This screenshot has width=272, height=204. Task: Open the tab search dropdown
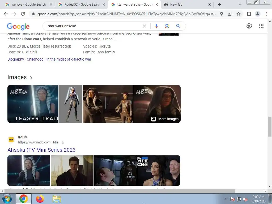(x=240, y=5)
